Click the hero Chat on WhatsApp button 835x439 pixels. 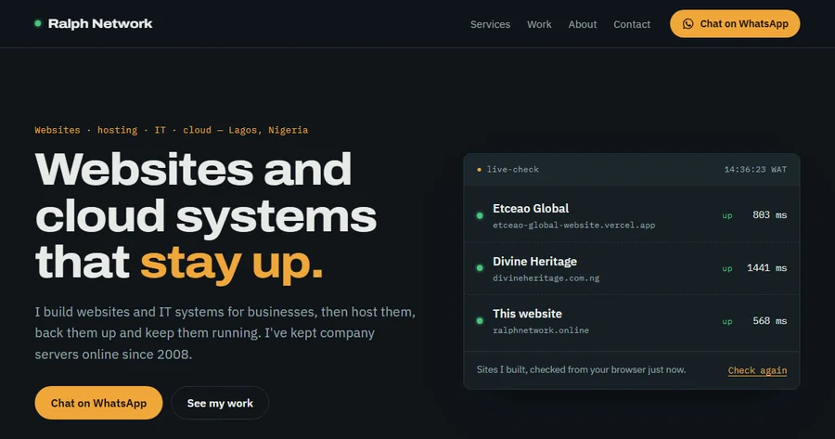tap(98, 403)
